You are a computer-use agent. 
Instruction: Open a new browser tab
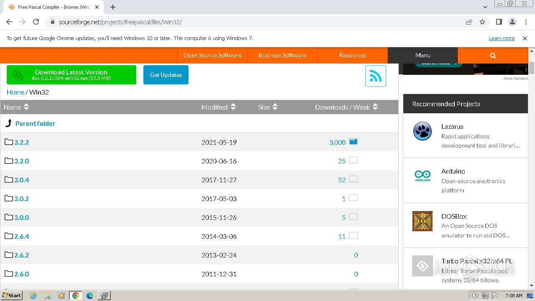click(113, 7)
